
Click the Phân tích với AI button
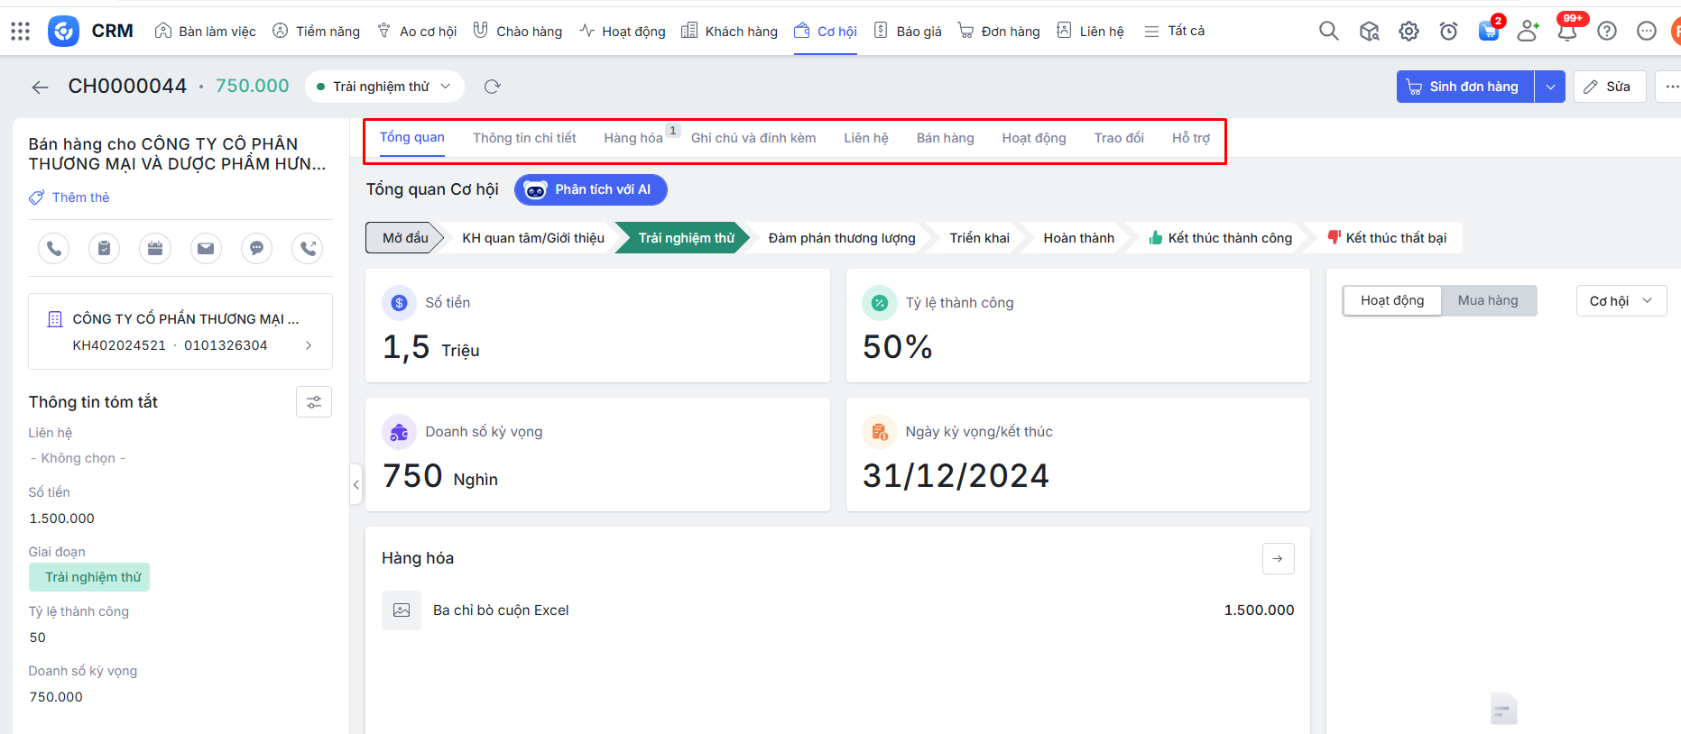pyautogui.click(x=590, y=189)
